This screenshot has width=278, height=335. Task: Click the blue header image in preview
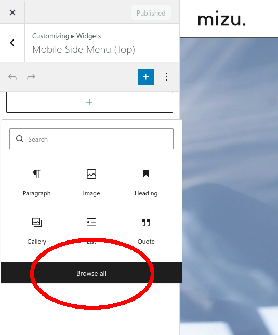click(229, 186)
